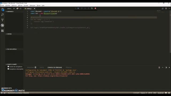
Task: Click 'Debugger listening on ws://' console line
Action: [58, 74]
